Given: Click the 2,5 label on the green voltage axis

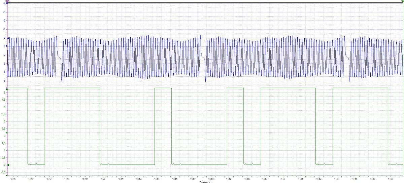Looking at the screenshot, I should [x=4, y=129].
